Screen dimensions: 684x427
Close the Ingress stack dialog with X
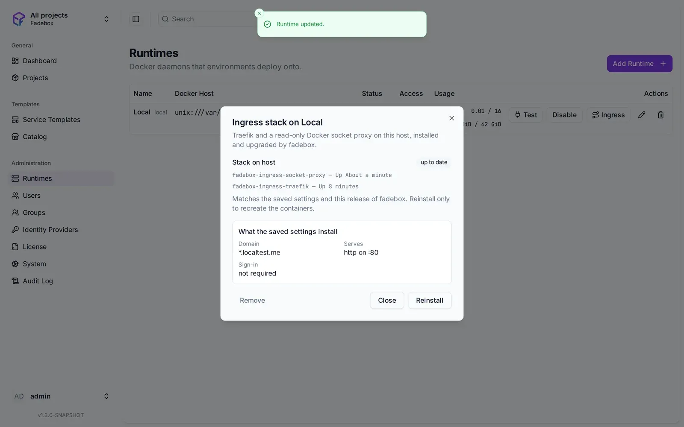click(451, 118)
